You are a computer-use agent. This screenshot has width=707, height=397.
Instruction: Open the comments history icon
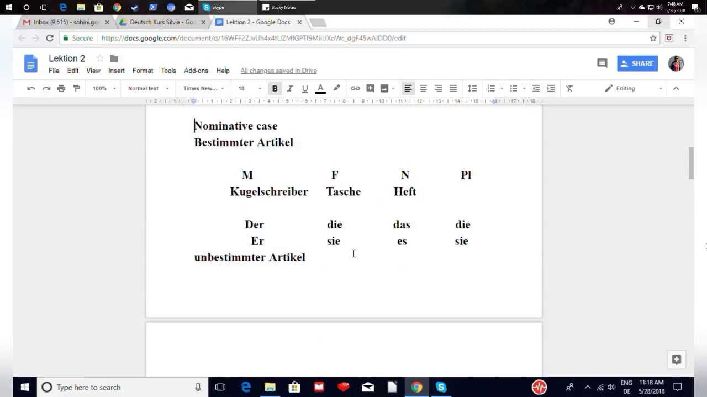tap(602, 63)
